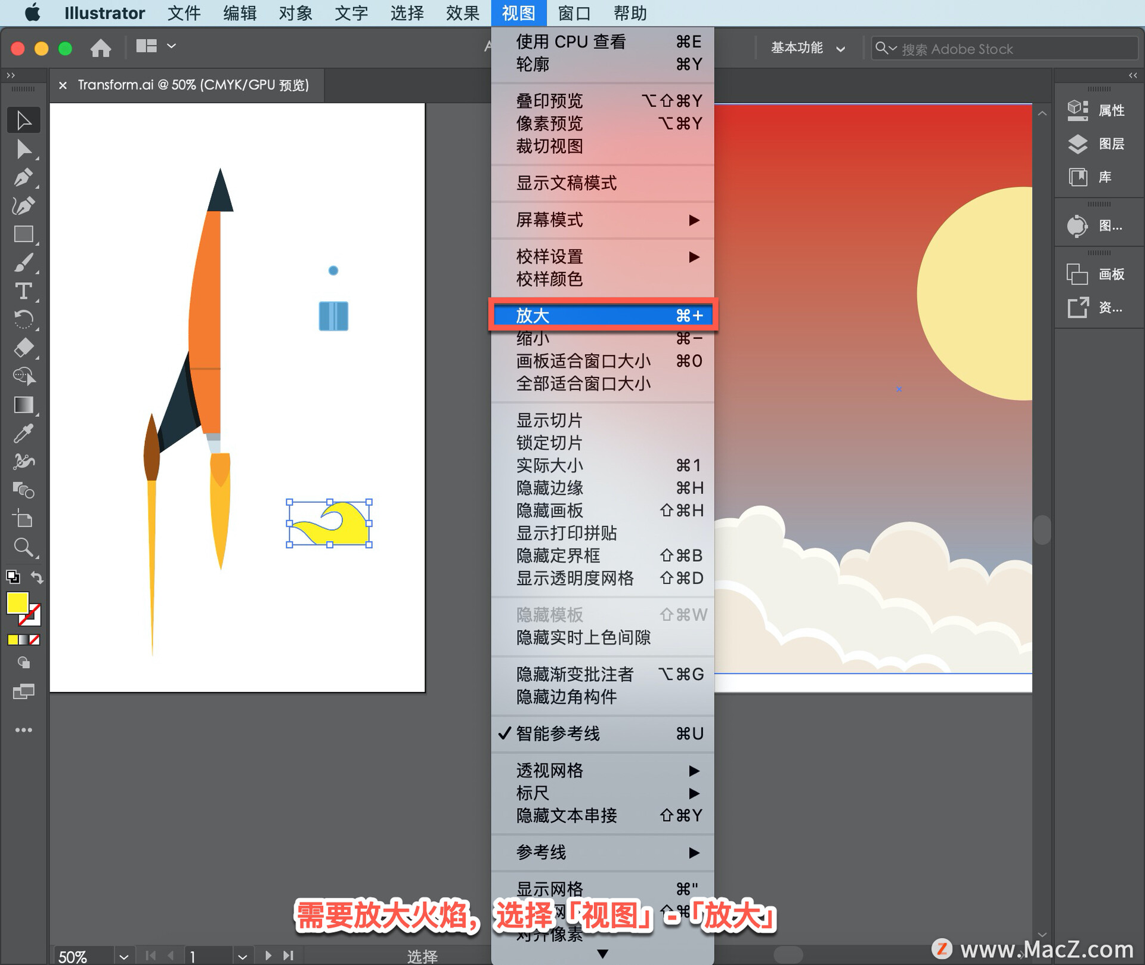Screen dimensions: 1145x965
Task: Open the zoom level 50% dropdown
Action: click(x=123, y=956)
